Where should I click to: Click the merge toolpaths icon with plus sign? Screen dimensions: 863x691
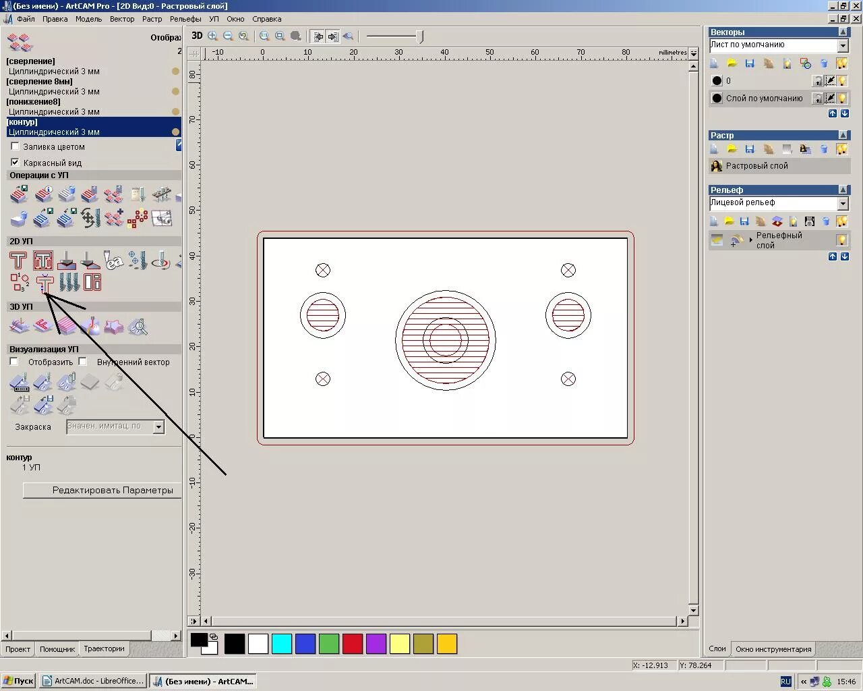click(113, 218)
